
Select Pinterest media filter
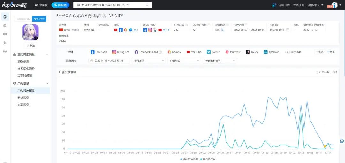pos(233,52)
